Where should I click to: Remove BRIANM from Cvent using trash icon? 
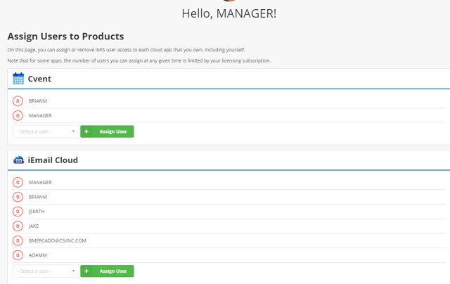point(18,101)
